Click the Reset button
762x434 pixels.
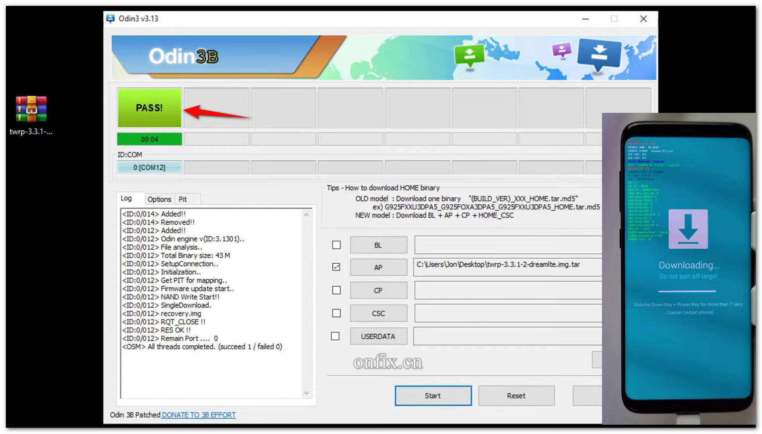click(x=516, y=396)
